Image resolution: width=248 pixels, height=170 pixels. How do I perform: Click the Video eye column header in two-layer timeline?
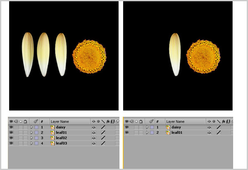(x=127, y=121)
